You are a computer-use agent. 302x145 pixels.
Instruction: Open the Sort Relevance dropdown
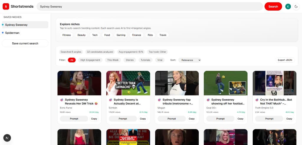[190, 60]
